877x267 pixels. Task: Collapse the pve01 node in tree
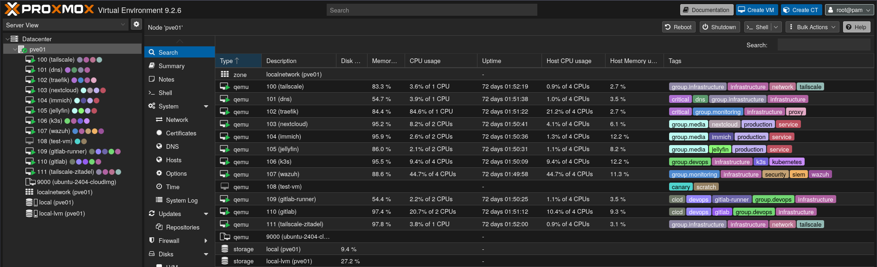pos(15,49)
